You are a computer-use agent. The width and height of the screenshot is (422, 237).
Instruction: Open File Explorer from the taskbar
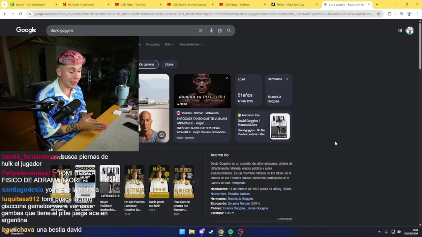tap(192, 232)
